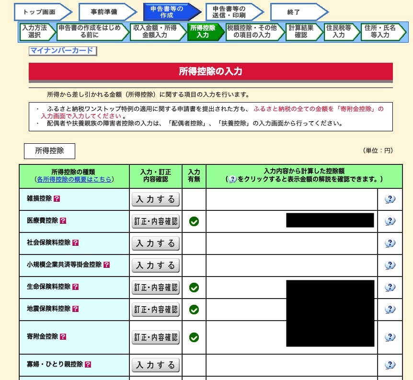The width and height of the screenshot is (413, 380).
Task: Open 入力方法選択 sub-step
Action: pyautogui.click(x=38, y=32)
